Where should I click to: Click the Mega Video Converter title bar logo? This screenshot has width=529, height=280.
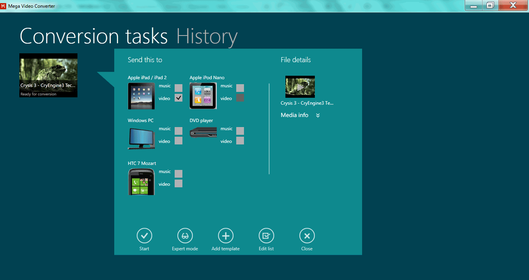[3, 6]
